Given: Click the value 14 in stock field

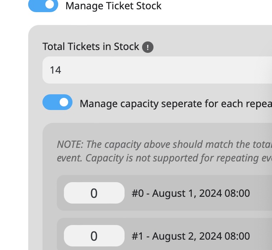Looking at the screenshot, I should pyautogui.click(x=56, y=70).
